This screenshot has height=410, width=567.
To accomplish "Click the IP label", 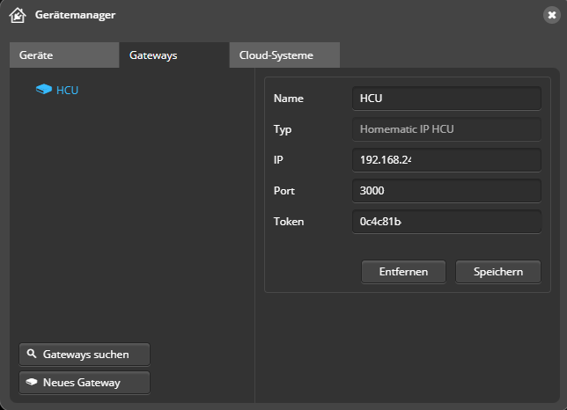I will [278, 159].
